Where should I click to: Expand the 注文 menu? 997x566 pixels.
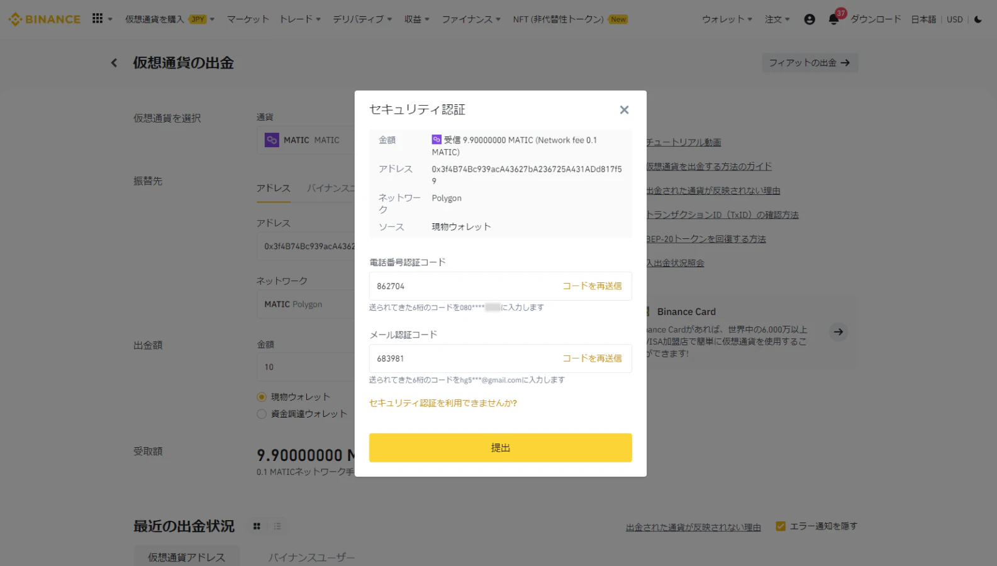[x=777, y=19]
